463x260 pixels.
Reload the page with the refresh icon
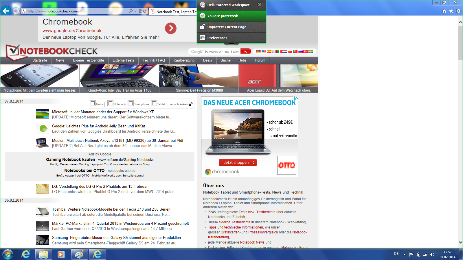coord(145,11)
